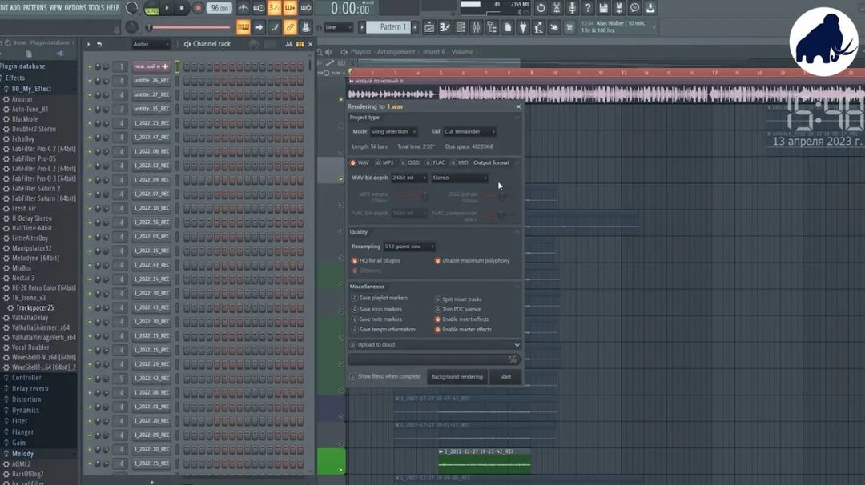The width and height of the screenshot is (865, 485).
Task: Select the OGG output format
Action: (410, 162)
